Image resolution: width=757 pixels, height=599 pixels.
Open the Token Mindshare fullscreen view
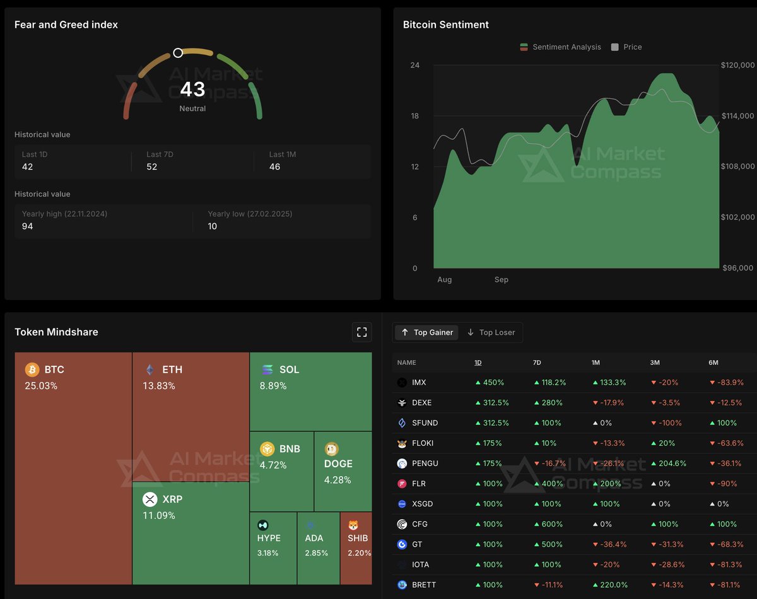(361, 332)
